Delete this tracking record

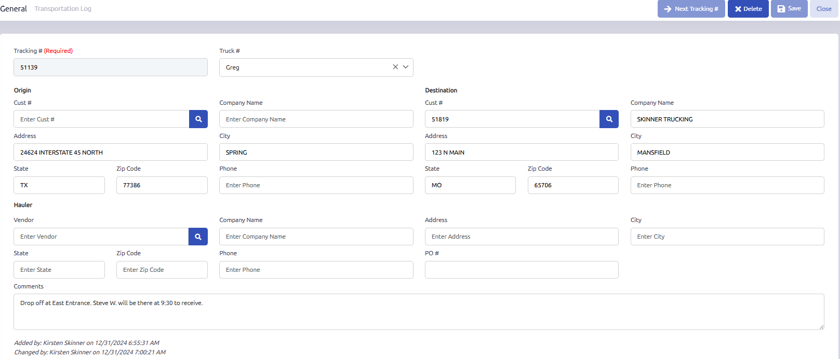point(748,9)
